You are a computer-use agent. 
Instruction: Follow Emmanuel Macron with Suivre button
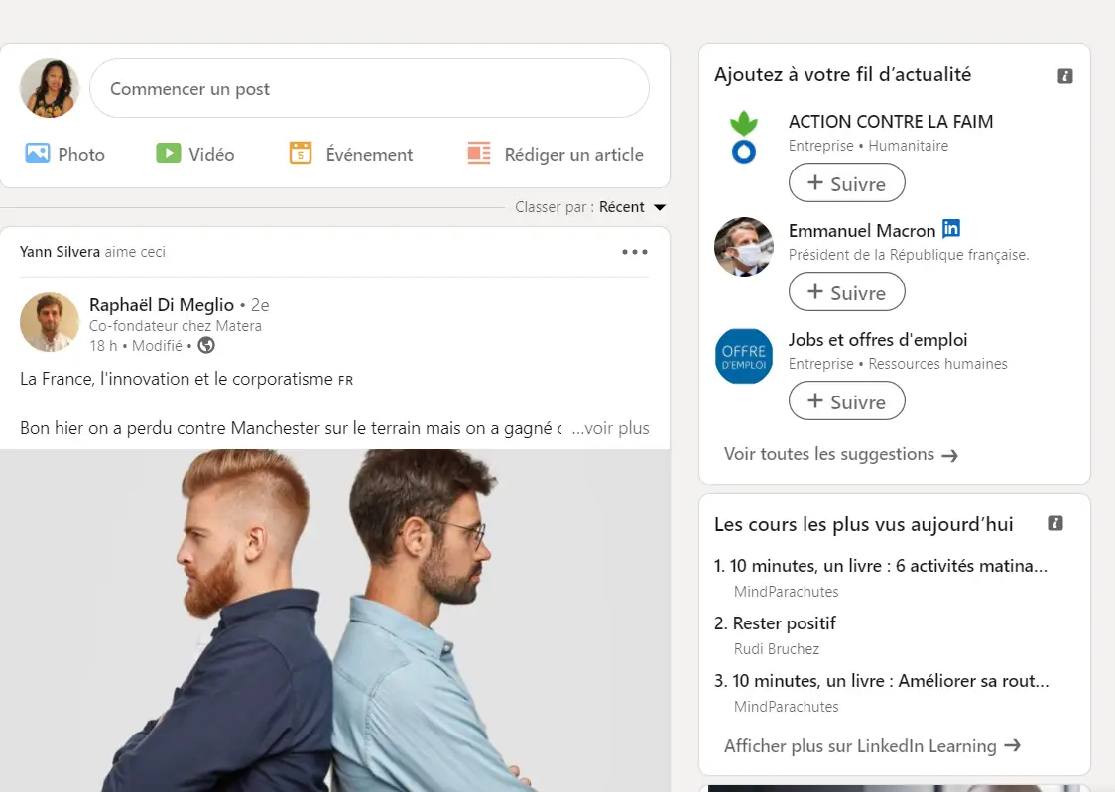(x=846, y=292)
